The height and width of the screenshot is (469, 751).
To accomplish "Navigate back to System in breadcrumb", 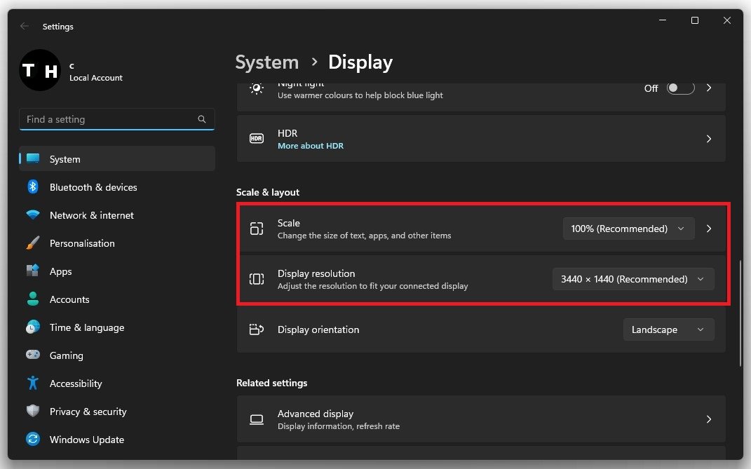I will [266, 62].
